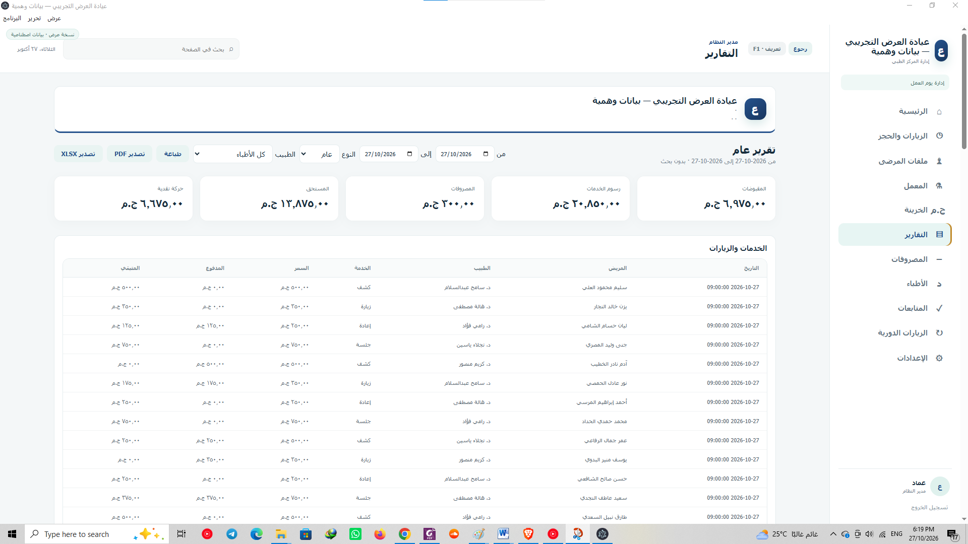Click the المريض column header

[x=617, y=268]
